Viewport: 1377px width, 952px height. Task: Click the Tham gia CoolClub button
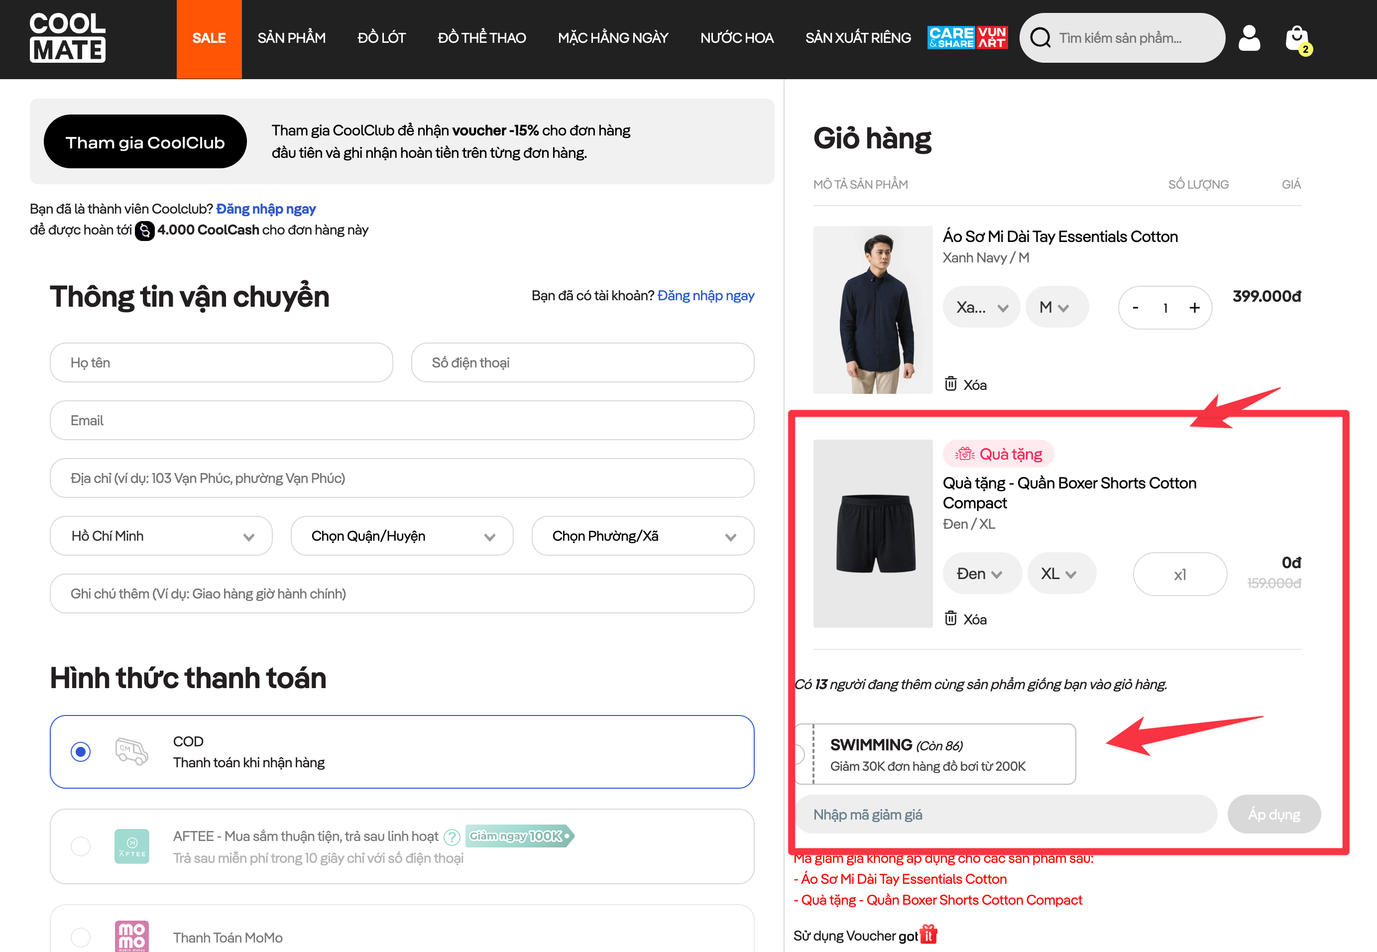[x=145, y=142]
